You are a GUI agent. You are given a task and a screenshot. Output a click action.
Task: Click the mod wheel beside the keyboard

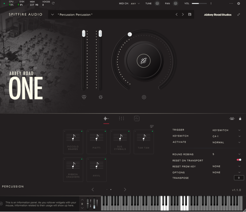[x=94, y=203]
